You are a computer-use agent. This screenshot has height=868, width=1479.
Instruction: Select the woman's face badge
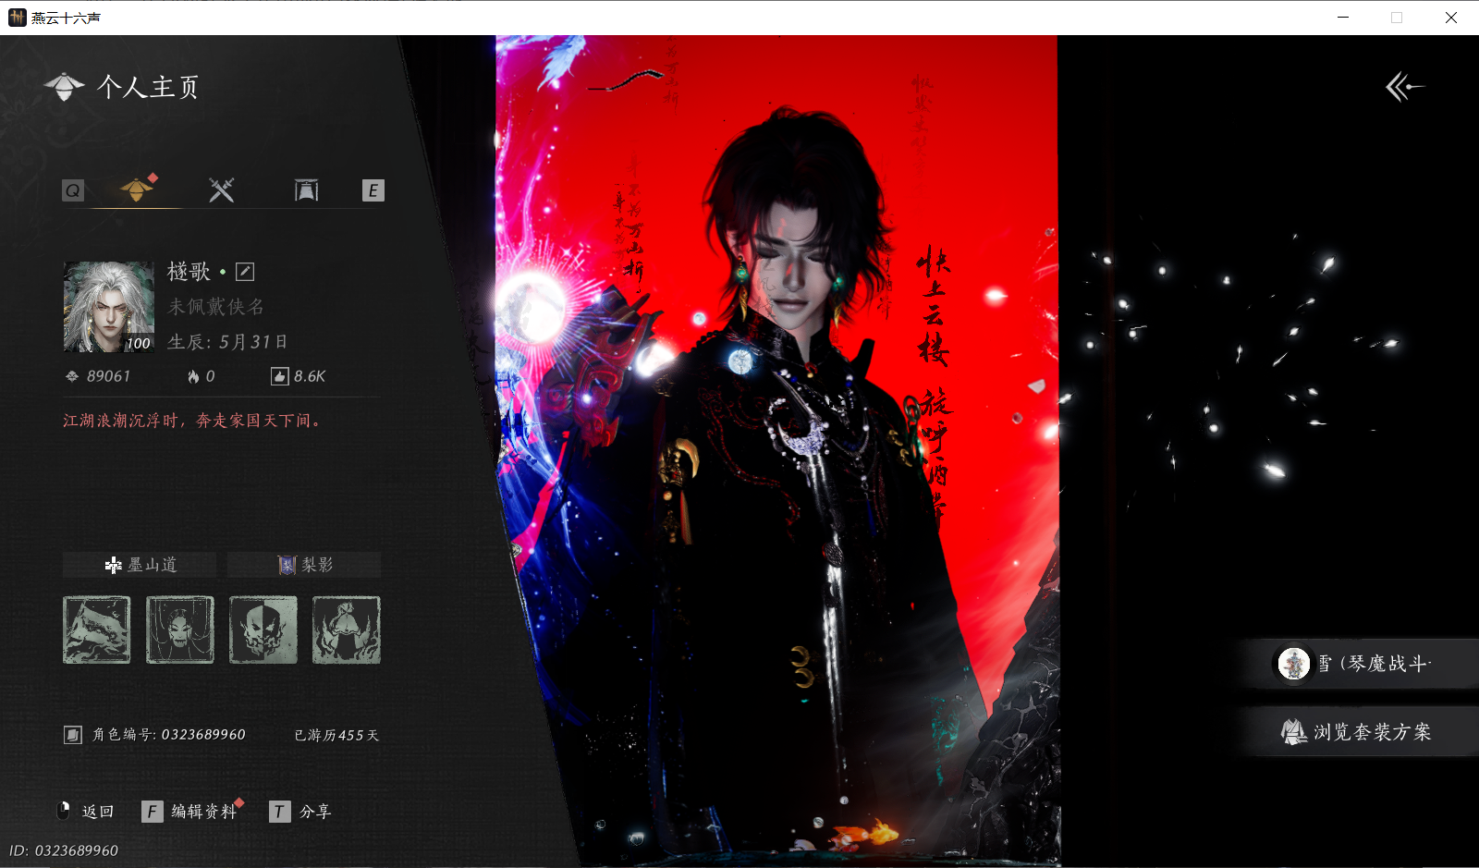(x=180, y=630)
